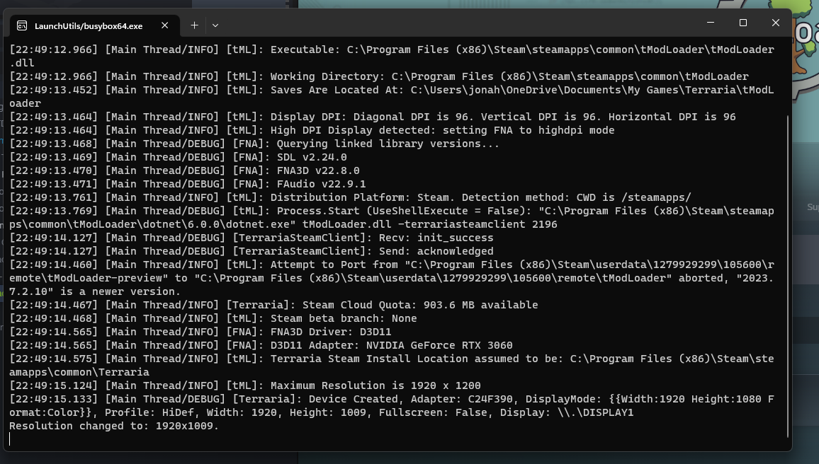Open a new terminal tab with plus
The image size is (819, 464).
coord(194,25)
